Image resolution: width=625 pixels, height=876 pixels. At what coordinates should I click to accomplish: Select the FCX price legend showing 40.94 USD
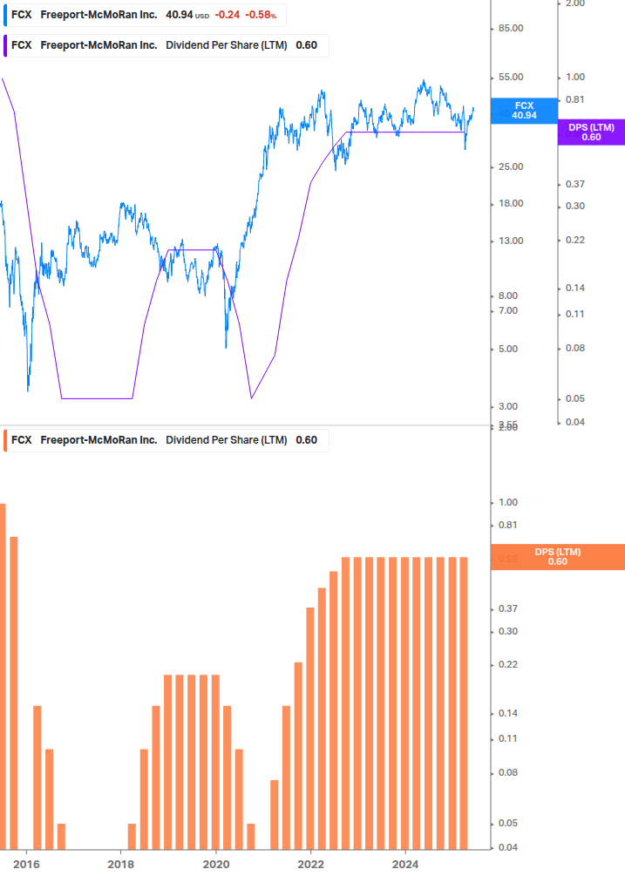[145, 15]
